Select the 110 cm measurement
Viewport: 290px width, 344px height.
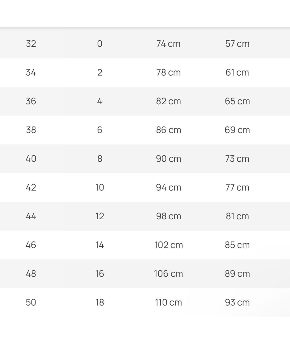(x=168, y=302)
